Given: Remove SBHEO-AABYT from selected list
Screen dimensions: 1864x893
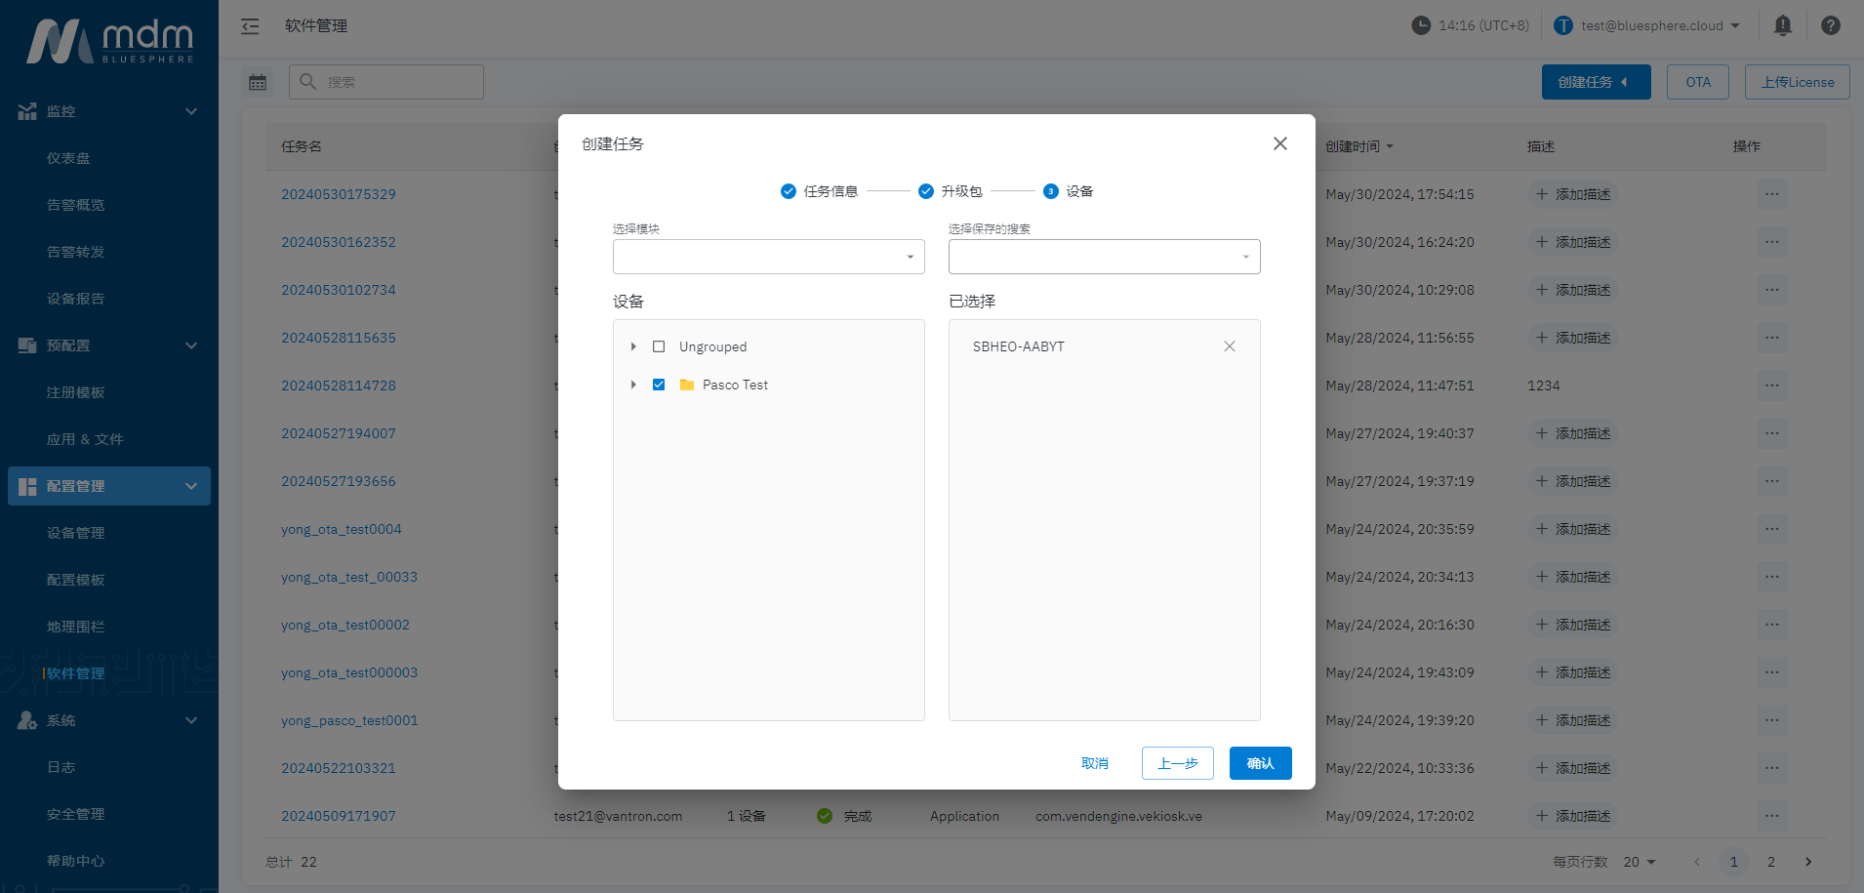Looking at the screenshot, I should [1229, 346].
